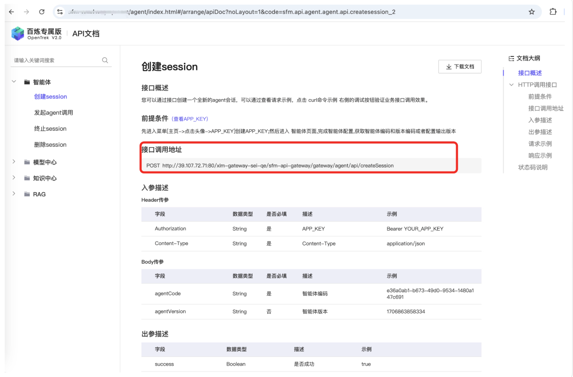The image size is (573, 377).
Task: Click the Content-Type field cell
Action: (171, 244)
